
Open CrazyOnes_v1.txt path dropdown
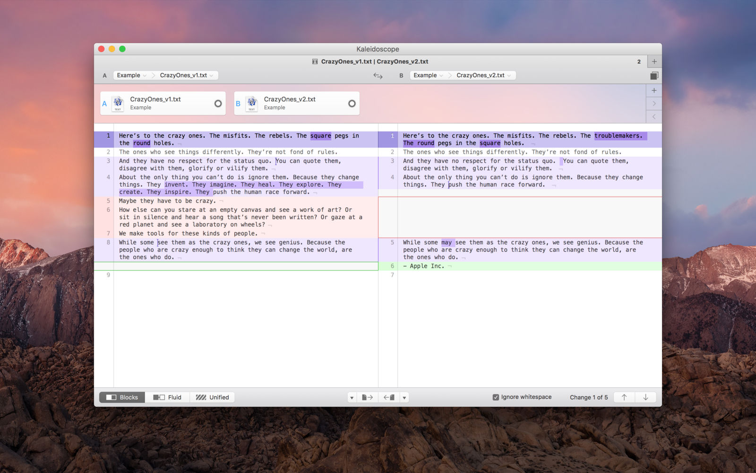tap(186, 75)
